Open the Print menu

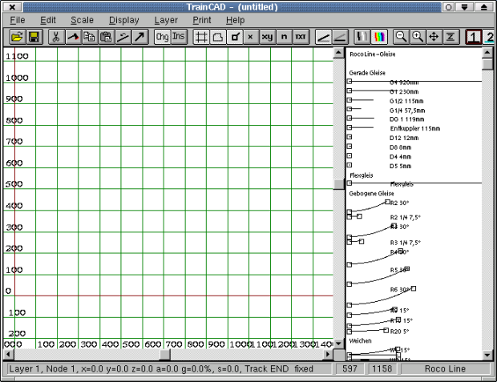[201, 19]
